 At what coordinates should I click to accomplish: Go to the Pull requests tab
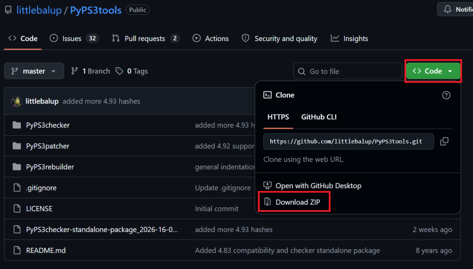[146, 39]
